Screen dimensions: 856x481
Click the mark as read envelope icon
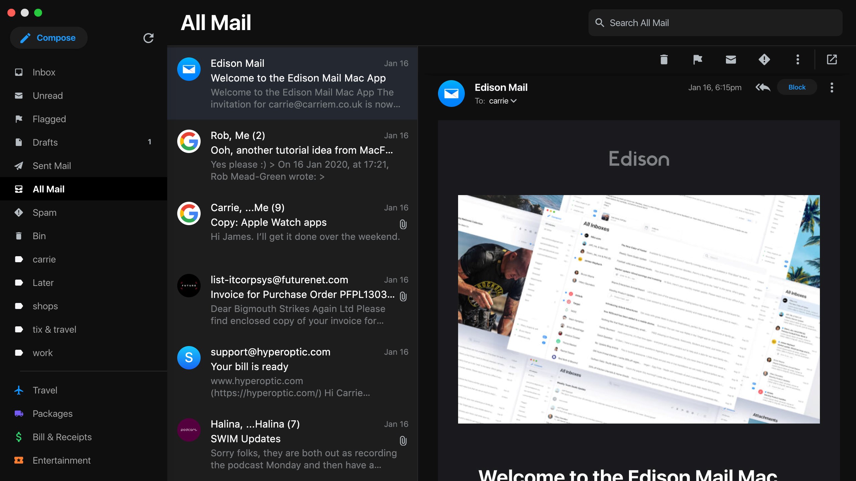point(731,59)
